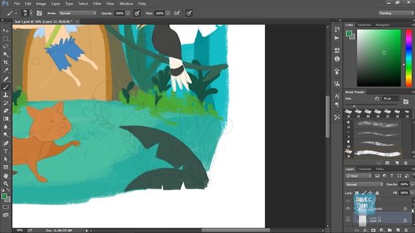Select the Dodge tool

click(x=6, y=135)
